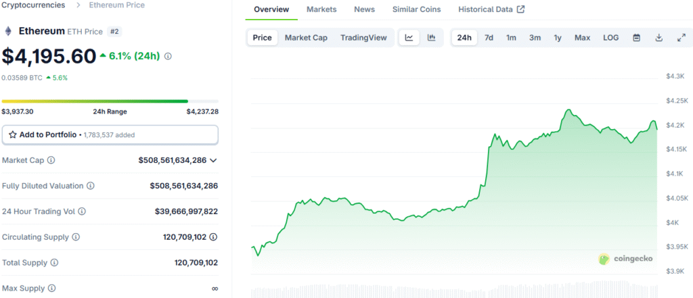Open the TradingView chart mode
Screen dimensions: 693x298
coord(363,38)
